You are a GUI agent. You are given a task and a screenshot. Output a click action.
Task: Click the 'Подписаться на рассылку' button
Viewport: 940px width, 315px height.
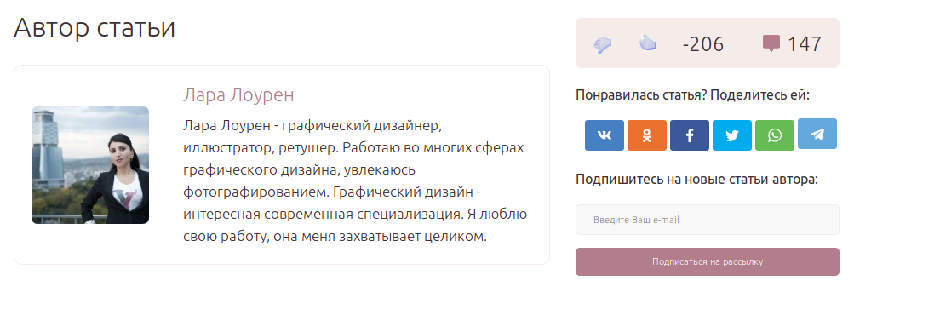[708, 261]
